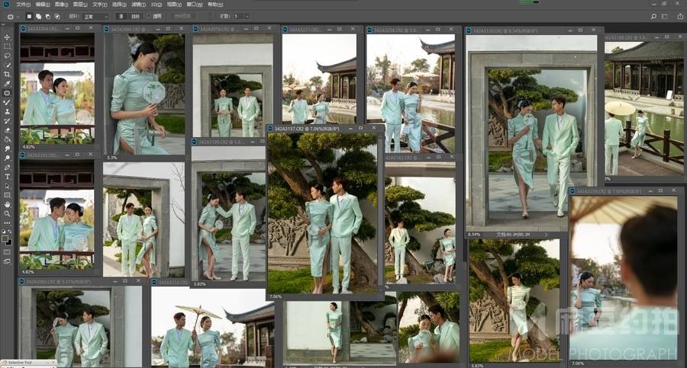Click the 7.06% zoom field in front window

click(x=276, y=296)
